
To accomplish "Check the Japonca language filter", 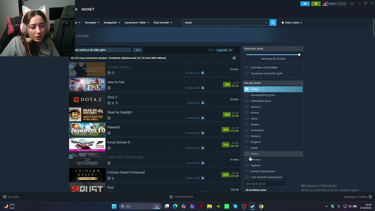I will [x=247, y=107].
